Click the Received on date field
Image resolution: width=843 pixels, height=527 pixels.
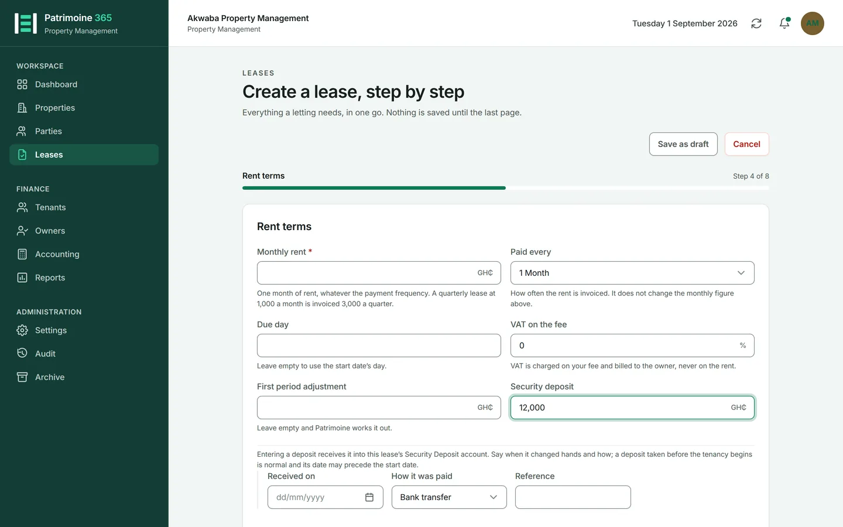coord(325,497)
